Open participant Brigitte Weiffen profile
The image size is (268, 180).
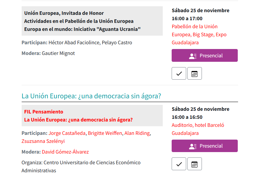105,133
